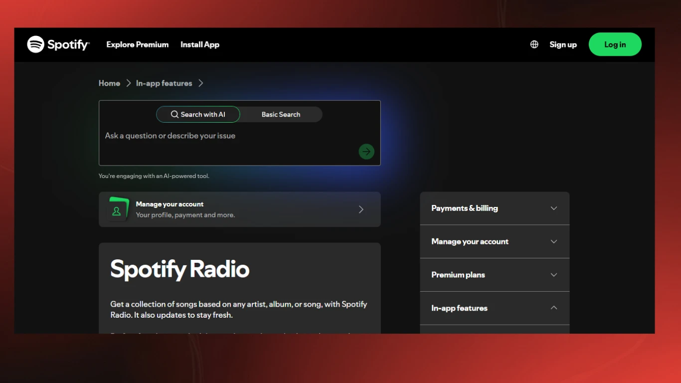Open the language selector globe icon
The image size is (681, 383).
coord(534,44)
